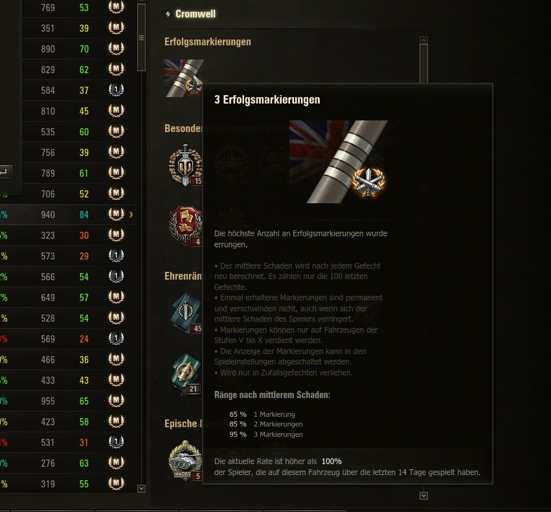Click the Cromwell marks of excellence thumbnail
551x512 pixels.
click(183, 78)
